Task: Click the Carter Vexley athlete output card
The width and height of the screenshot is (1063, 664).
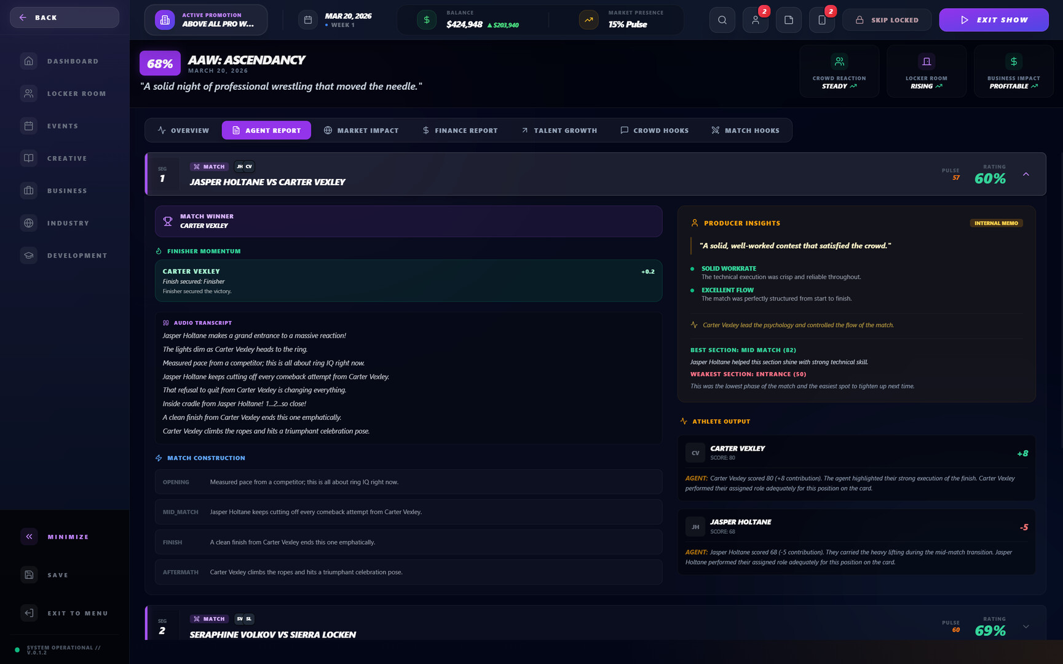Action: (x=856, y=467)
